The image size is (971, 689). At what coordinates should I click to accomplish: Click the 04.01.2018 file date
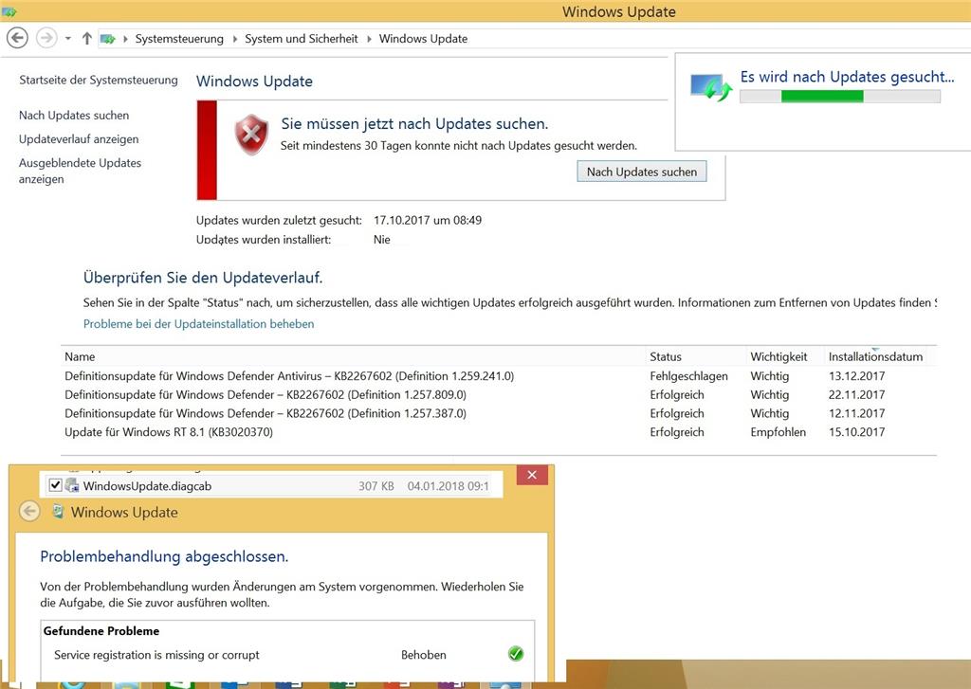(448, 486)
